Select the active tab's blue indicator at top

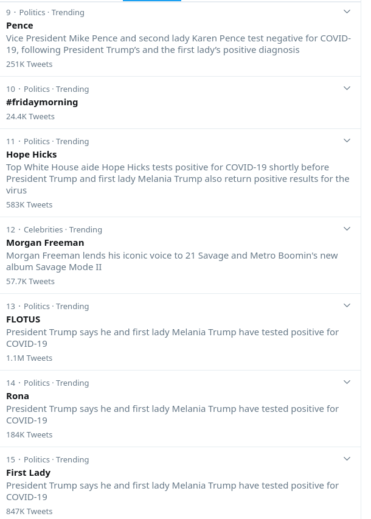152,1
